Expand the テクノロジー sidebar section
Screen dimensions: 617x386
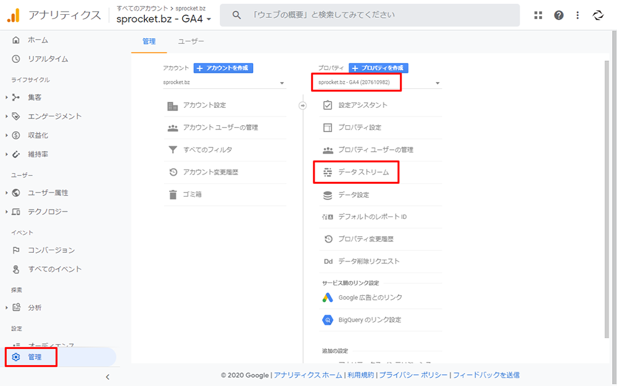coord(7,212)
